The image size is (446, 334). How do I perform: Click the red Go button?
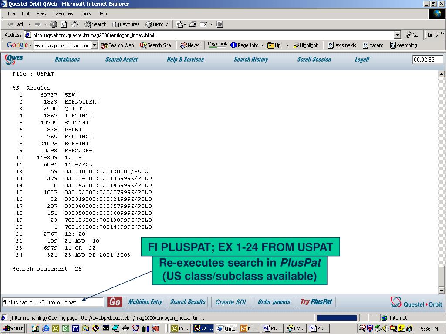[115, 302]
